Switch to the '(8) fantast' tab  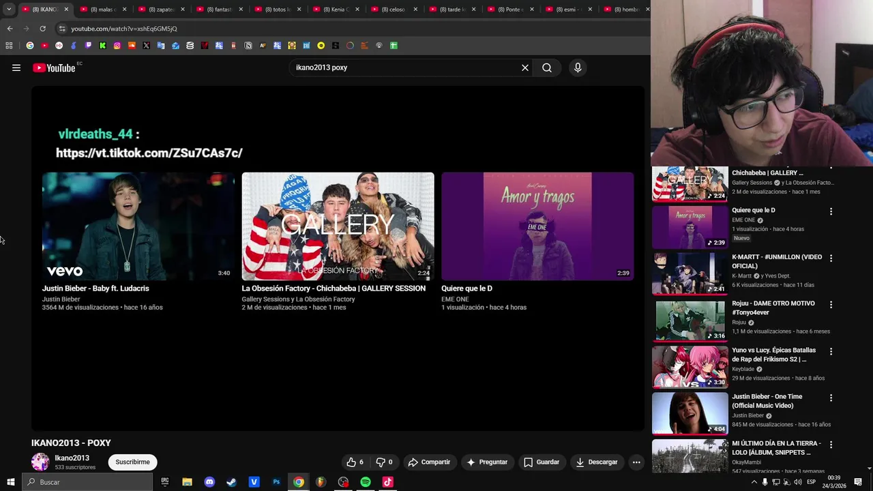tap(219, 10)
